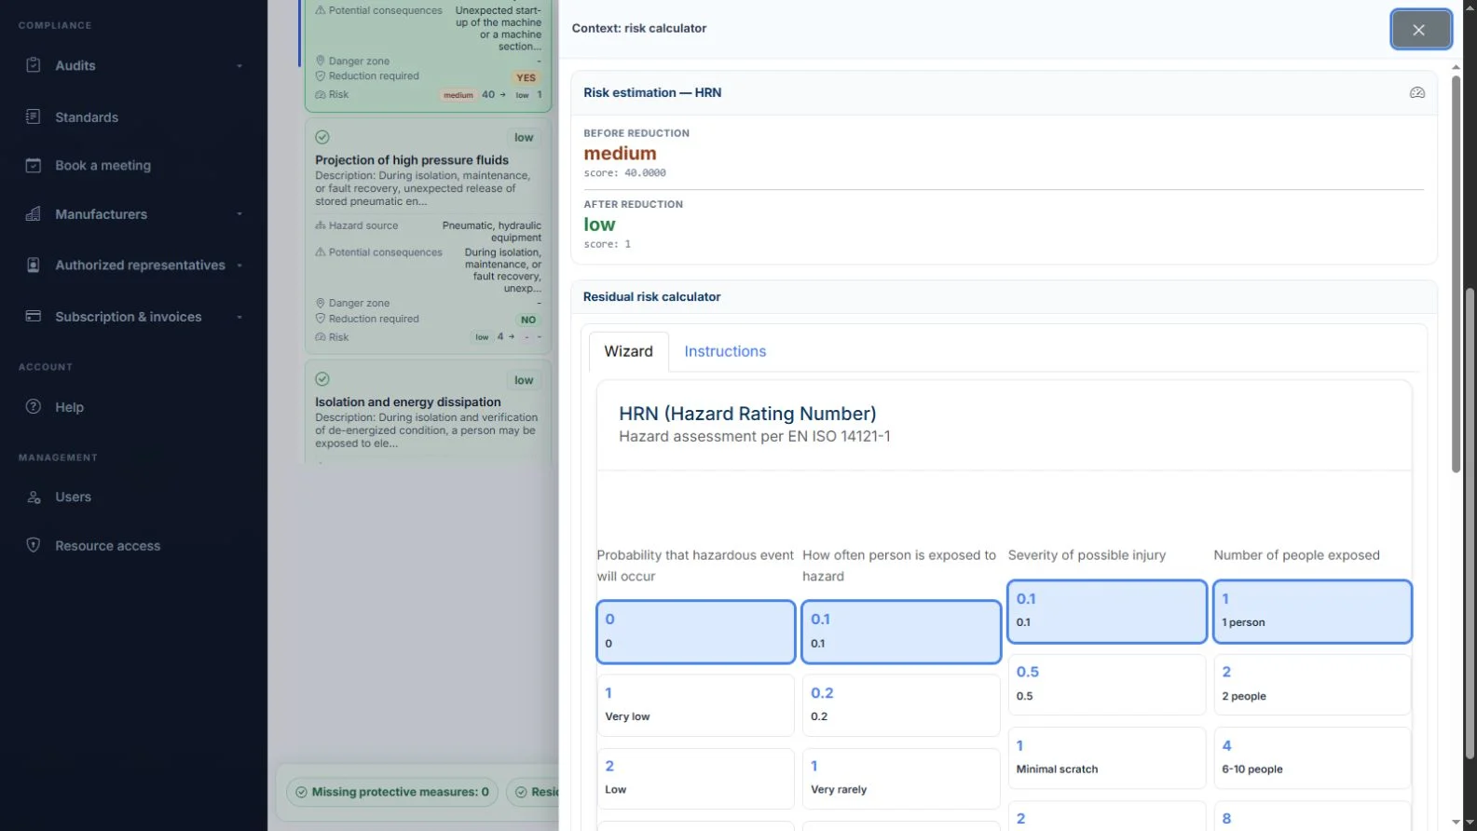
Task: Click the Danger zone pin icon in Projection card
Action: coord(321,304)
